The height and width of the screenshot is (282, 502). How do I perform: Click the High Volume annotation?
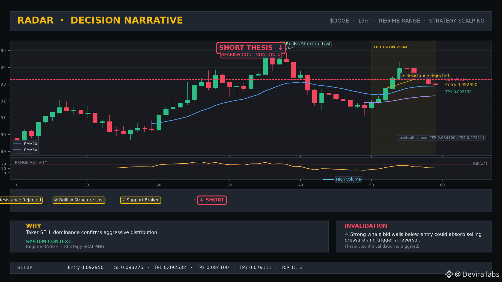click(348, 179)
